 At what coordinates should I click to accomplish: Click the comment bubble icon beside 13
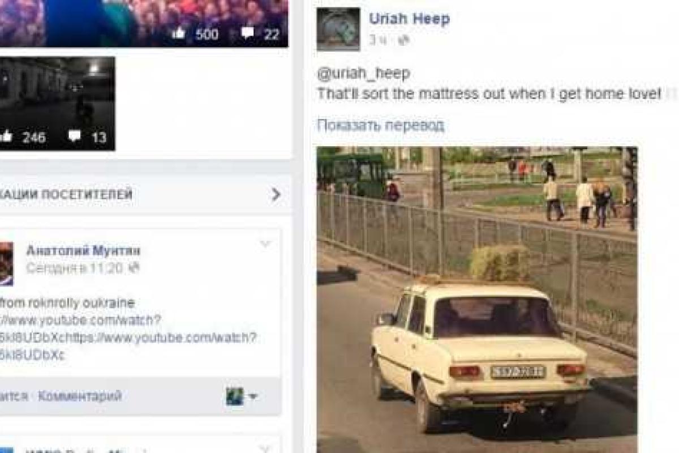(x=74, y=136)
